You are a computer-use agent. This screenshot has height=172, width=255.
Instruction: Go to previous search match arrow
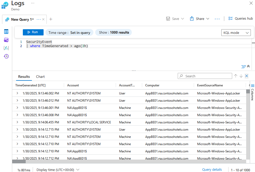pos(236,76)
